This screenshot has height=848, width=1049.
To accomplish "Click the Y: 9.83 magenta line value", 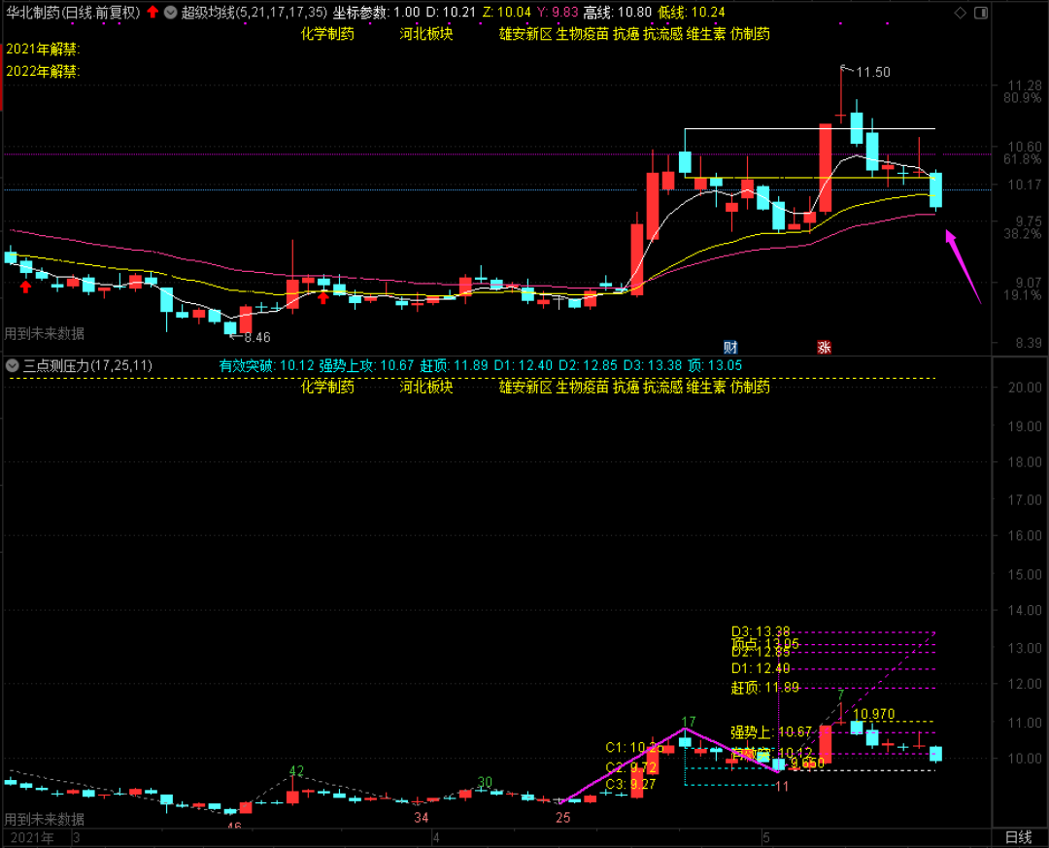I will coord(558,12).
